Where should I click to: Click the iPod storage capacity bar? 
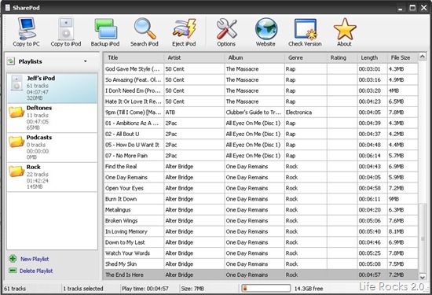click(265, 289)
